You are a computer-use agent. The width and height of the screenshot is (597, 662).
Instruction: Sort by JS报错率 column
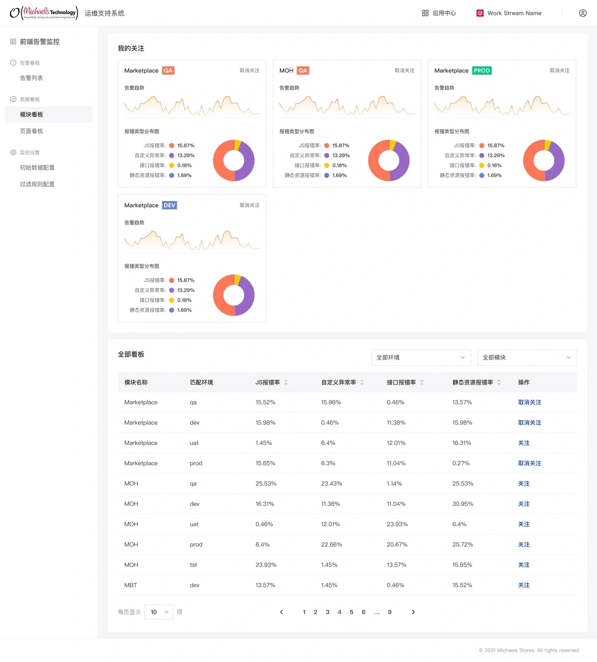click(x=286, y=382)
